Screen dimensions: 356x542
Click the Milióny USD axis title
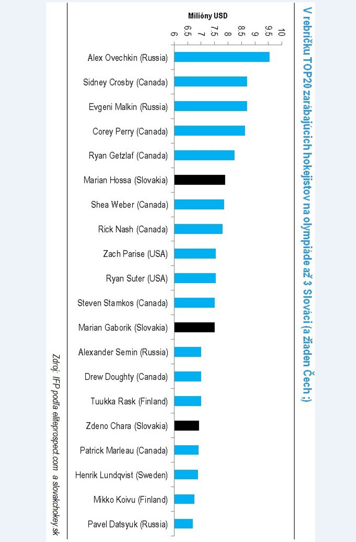tap(208, 16)
